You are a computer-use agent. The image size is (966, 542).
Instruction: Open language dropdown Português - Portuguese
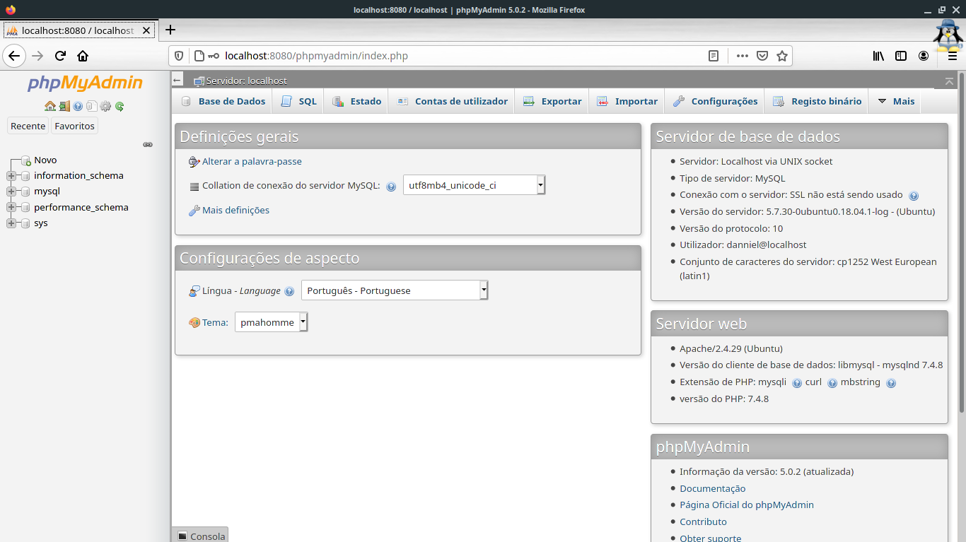pos(395,290)
